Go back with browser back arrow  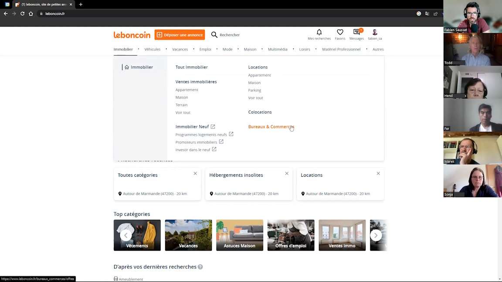[6, 14]
